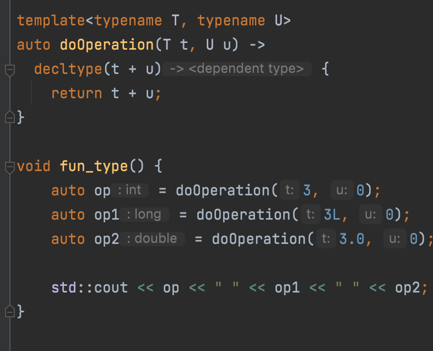
Task: Click 'std' in the cout statement
Action: (64, 288)
